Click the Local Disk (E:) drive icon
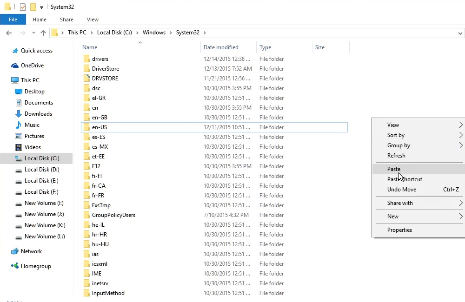This screenshot has width=465, height=302. click(19, 181)
